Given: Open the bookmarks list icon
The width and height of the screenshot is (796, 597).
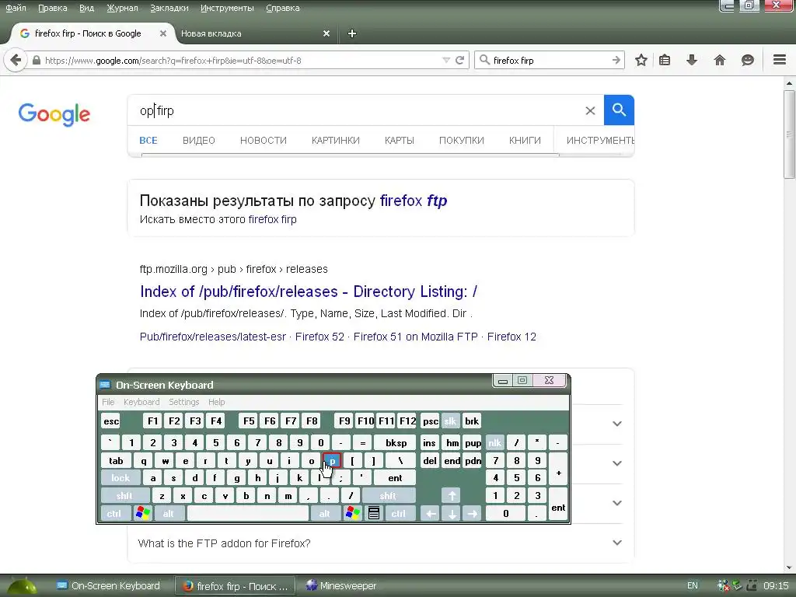Looking at the screenshot, I should (665, 61).
